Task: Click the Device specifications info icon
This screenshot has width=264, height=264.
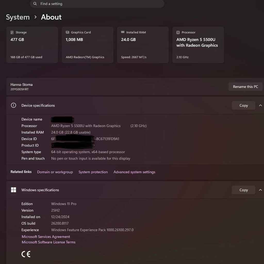Action: [x=13, y=105]
